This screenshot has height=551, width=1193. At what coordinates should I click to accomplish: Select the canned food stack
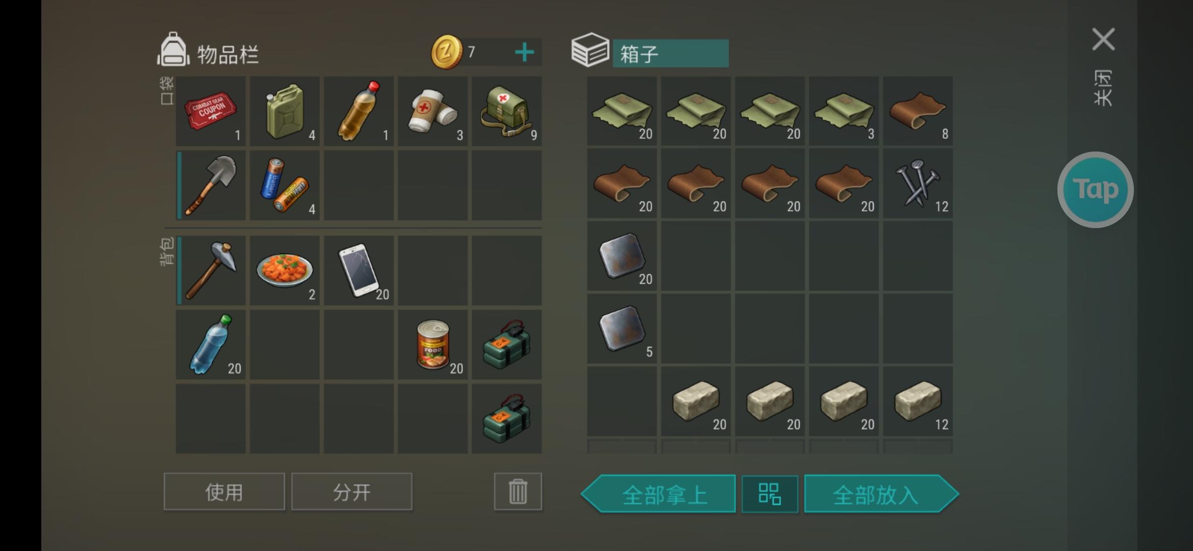[432, 344]
